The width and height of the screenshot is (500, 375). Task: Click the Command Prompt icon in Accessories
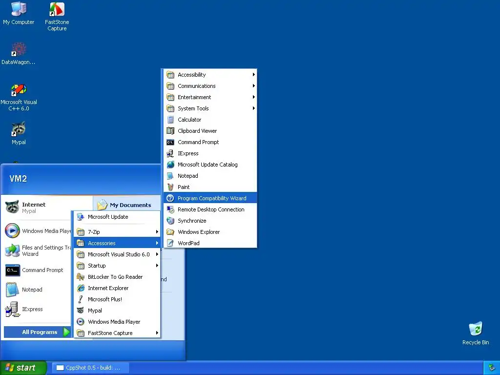[170, 142]
